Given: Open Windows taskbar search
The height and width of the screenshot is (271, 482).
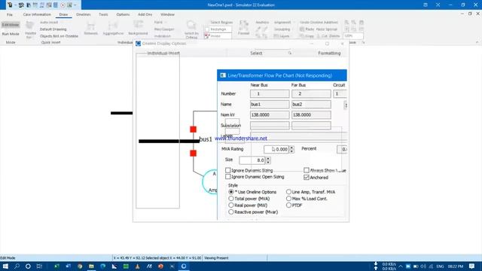Looking at the screenshot, I should (17, 266).
